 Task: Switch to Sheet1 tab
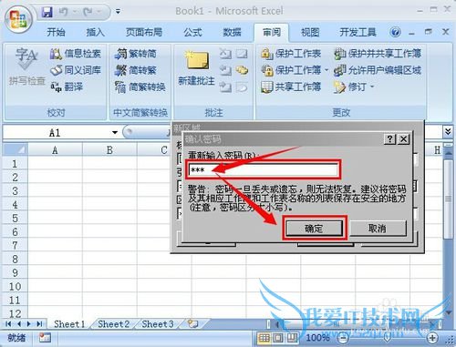pyautogui.click(x=69, y=324)
